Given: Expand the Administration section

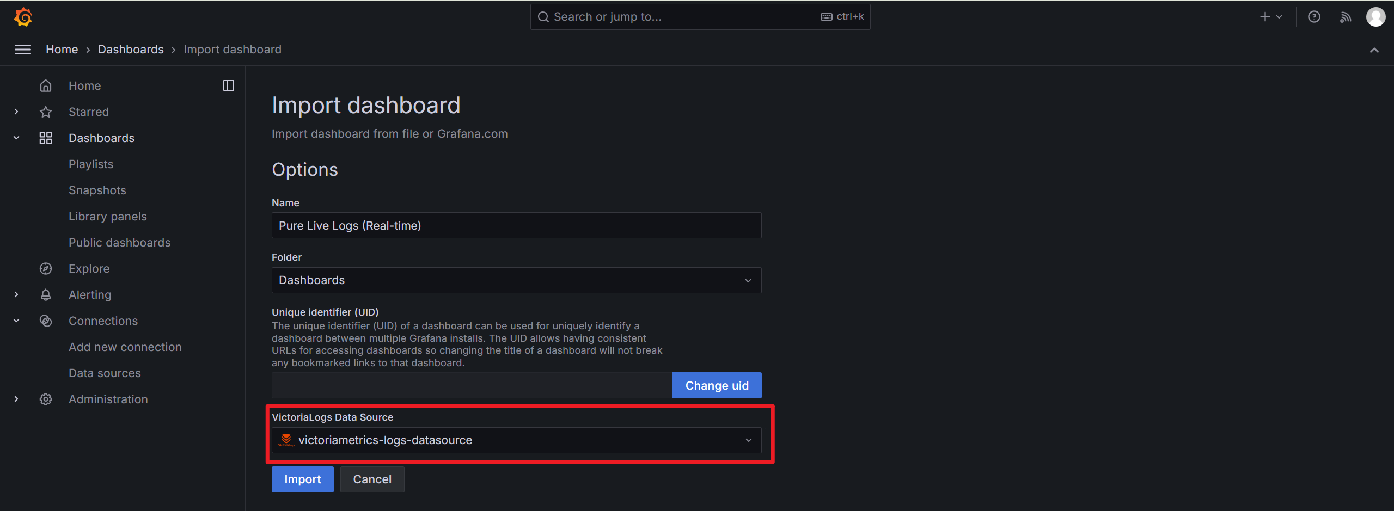Looking at the screenshot, I should pos(16,399).
